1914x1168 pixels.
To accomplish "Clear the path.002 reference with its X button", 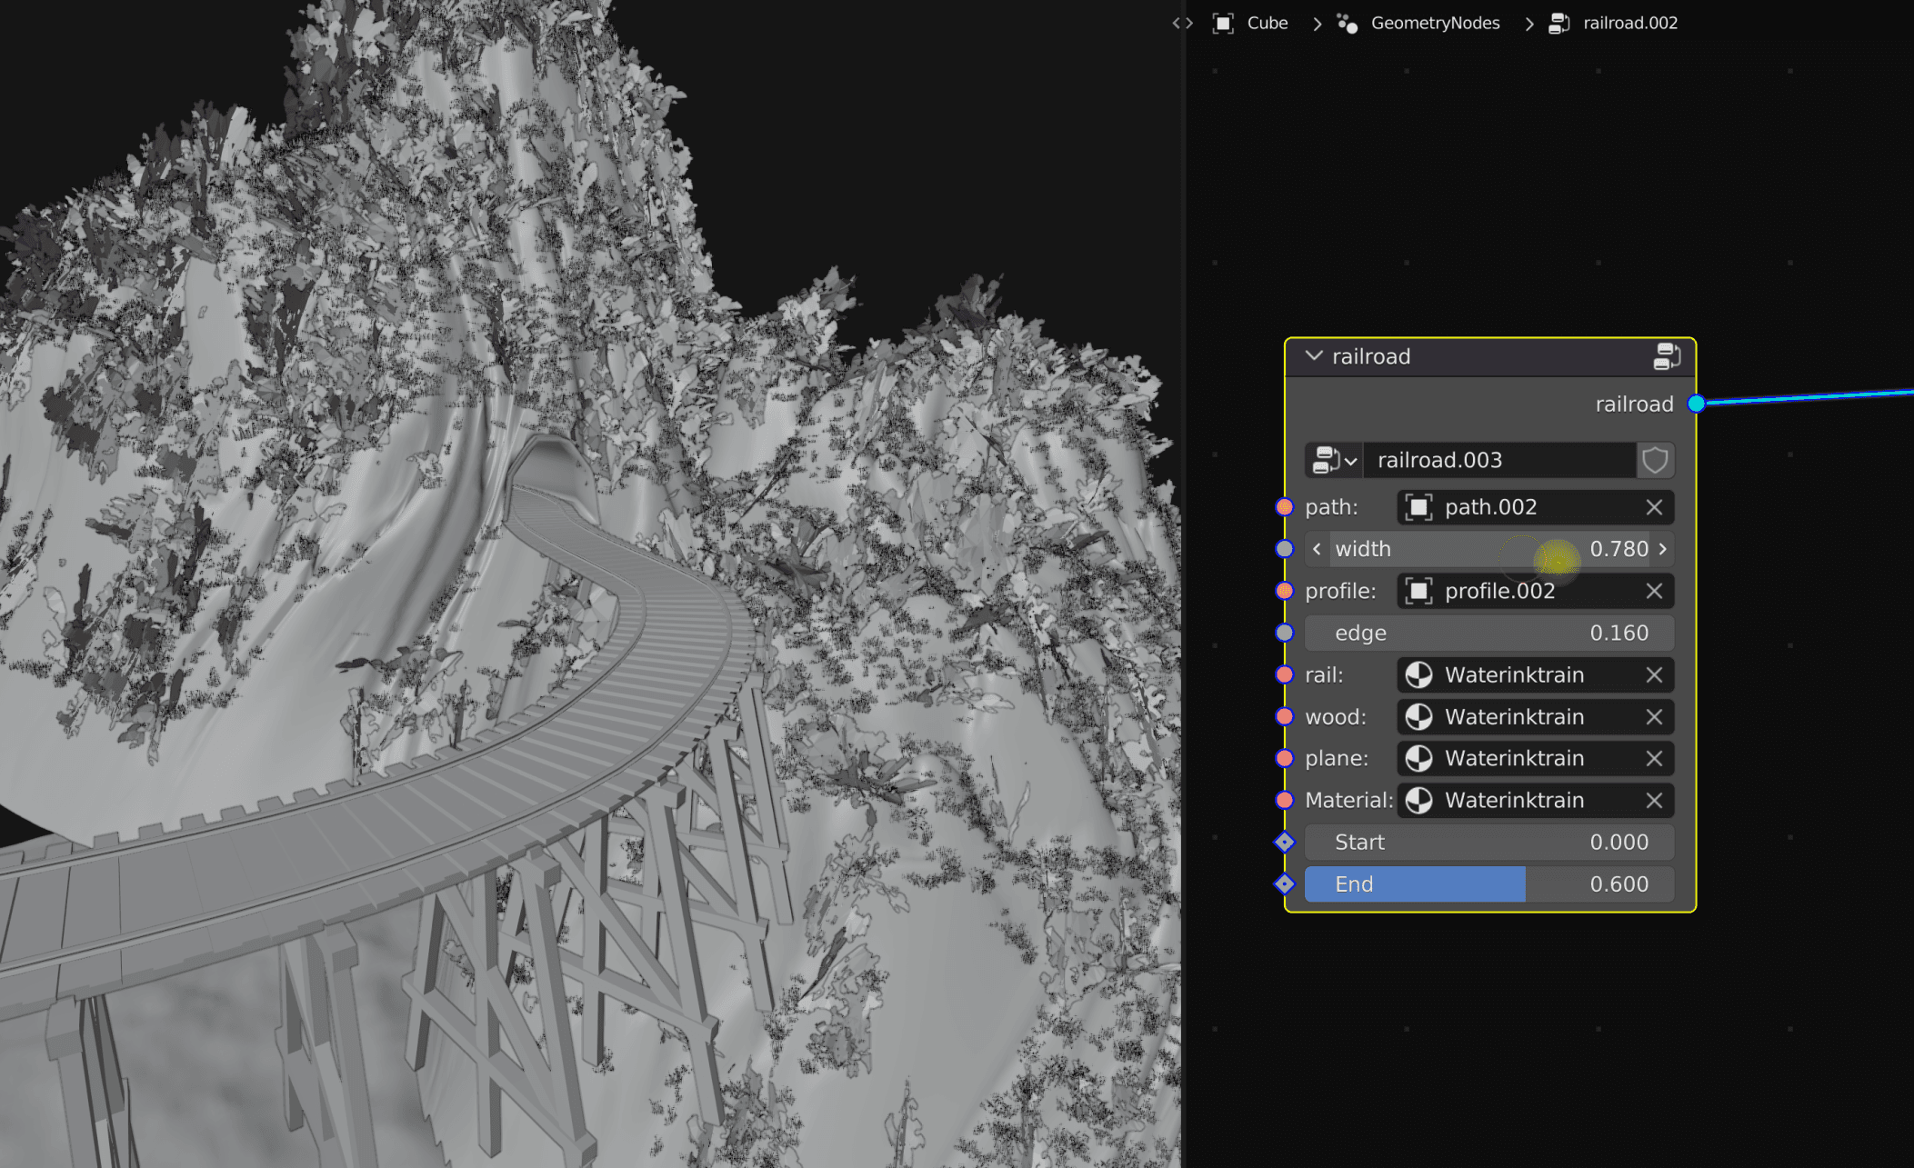I will pos(1654,507).
